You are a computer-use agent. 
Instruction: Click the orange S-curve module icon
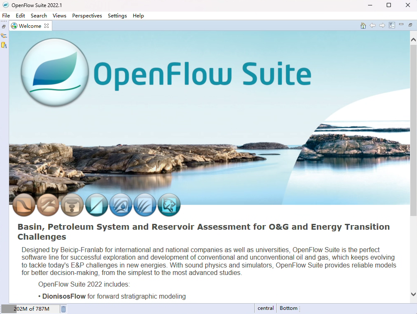[24, 205]
